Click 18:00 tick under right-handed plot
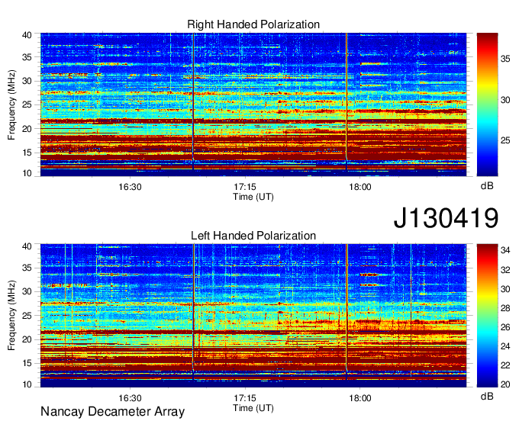 tap(360, 187)
